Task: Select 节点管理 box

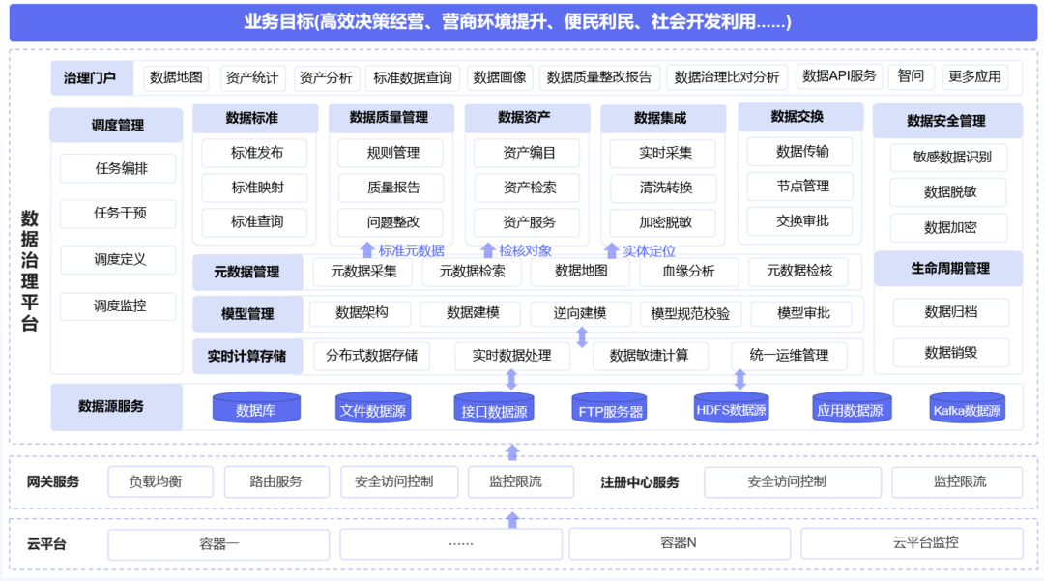Action: [800, 187]
